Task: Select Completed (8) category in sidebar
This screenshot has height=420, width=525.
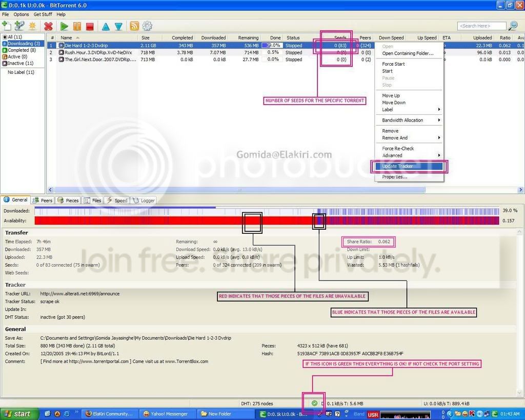Action: (x=22, y=50)
